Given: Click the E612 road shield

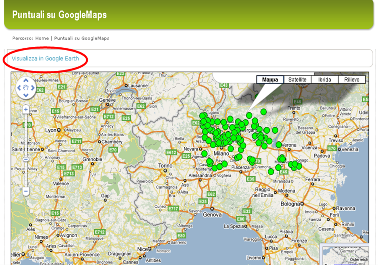Looking at the screenshot, I should coord(171,153).
